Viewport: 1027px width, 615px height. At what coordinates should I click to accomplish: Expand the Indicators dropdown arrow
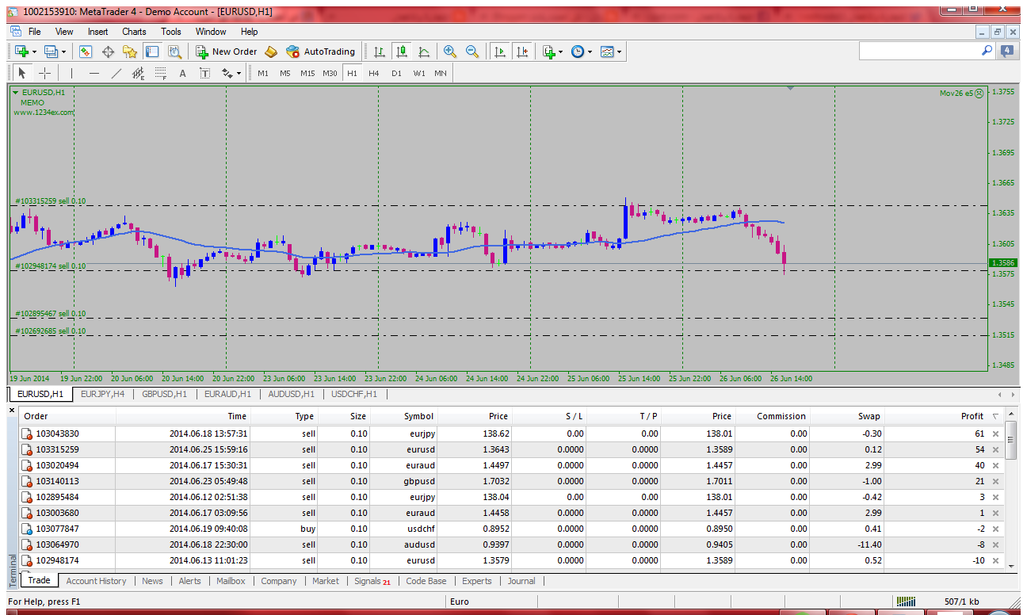point(561,52)
